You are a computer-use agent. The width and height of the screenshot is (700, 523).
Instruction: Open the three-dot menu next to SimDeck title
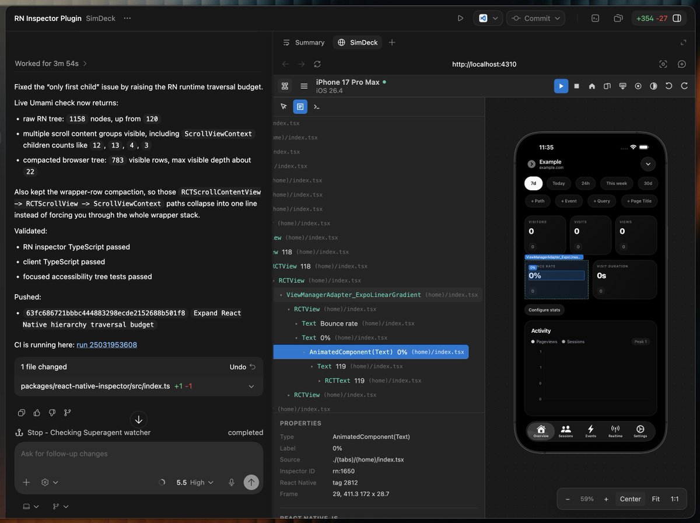tap(127, 18)
